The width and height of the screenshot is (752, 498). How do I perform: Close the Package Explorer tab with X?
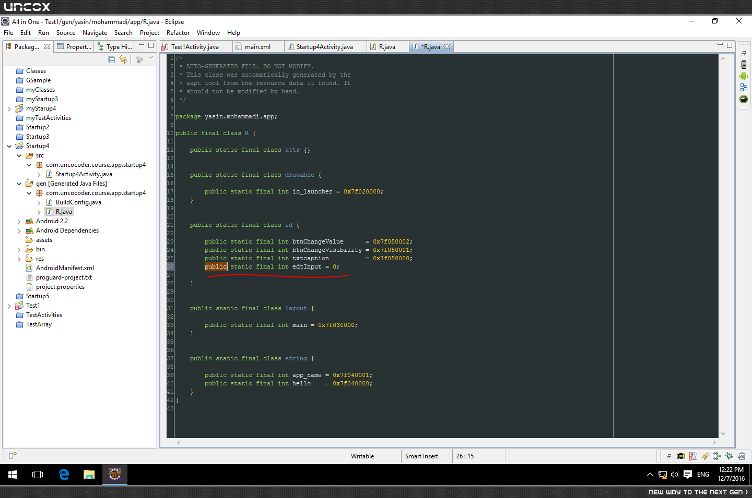pos(47,46)
